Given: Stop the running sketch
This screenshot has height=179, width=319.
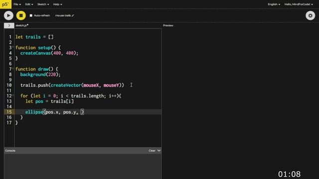Looking at the screenshot, I should 21,15.
